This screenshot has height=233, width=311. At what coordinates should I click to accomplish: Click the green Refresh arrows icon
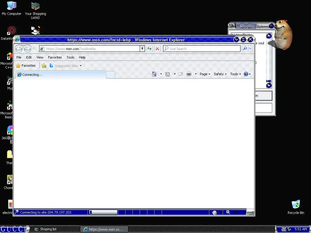149,49
